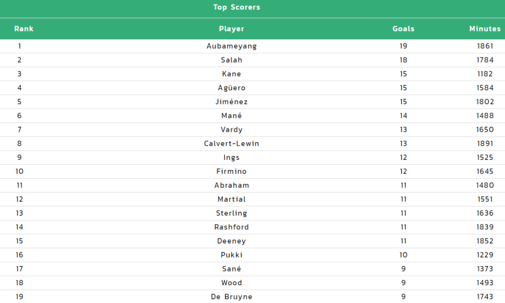Select the Aubameyang player name
505x303 pixels.
click(x=232, y=46)
